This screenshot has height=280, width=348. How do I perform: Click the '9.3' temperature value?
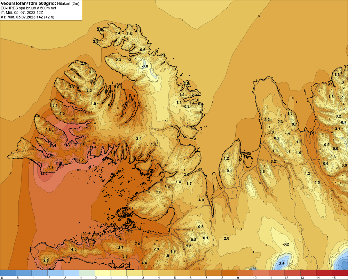pyautogui.click(x=125, y=106)
